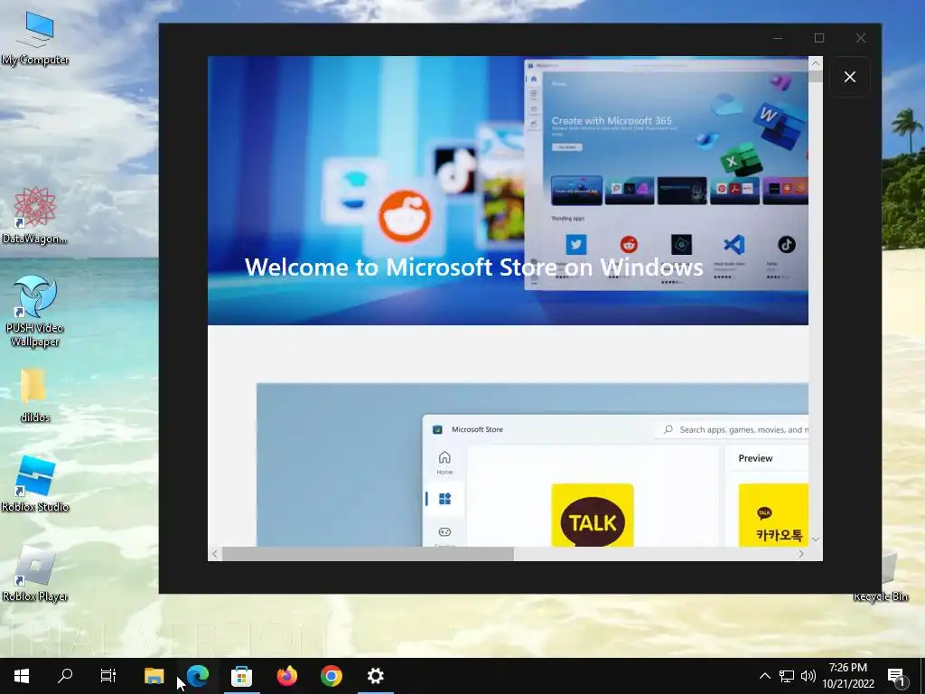The height and width of the screenshot is (694, 925).
Task: Open the Windows Start menu
Action: [x=22, y=676]
